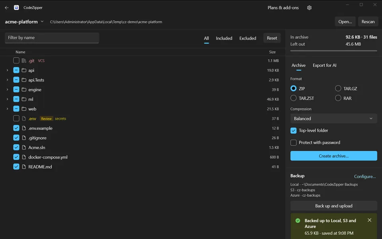Open the Balanced compression dropdown
This screenshot has width=382, height=239.
click(x=333, y=119)
